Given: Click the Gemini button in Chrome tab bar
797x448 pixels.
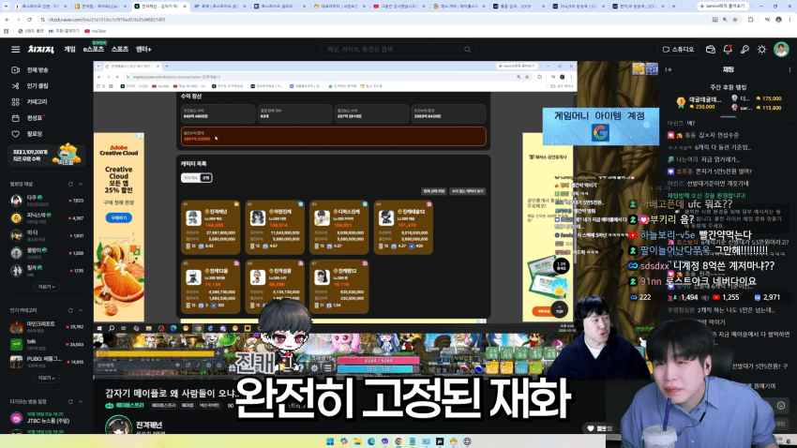Looking at the screenshot, I should (x=722, y=7).
